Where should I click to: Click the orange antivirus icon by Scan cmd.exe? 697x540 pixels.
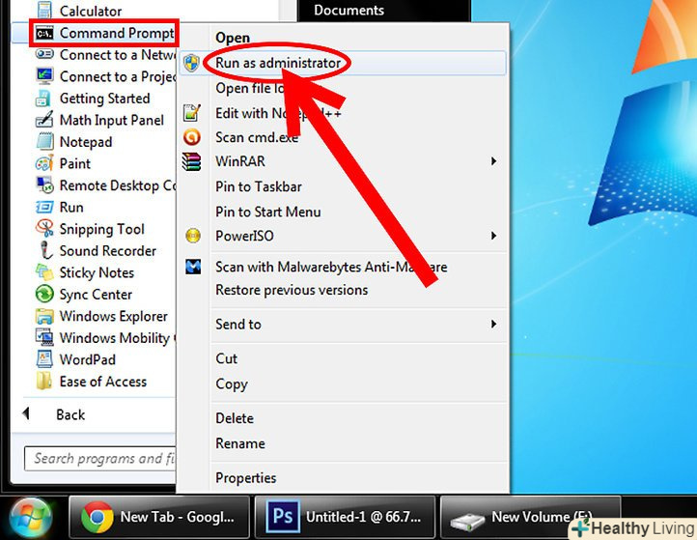coord(192,137)
